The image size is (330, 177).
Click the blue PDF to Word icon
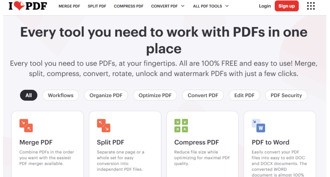pos(258,125)
